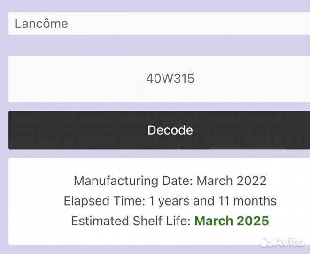Click empty area left of 40W315 code
310x254 pixels.
pyautogui.click(x=70, y=79)
